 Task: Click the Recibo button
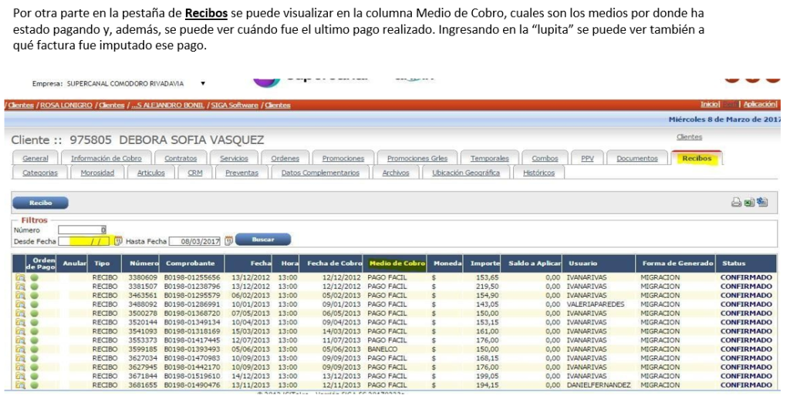[x=40, y=203]
